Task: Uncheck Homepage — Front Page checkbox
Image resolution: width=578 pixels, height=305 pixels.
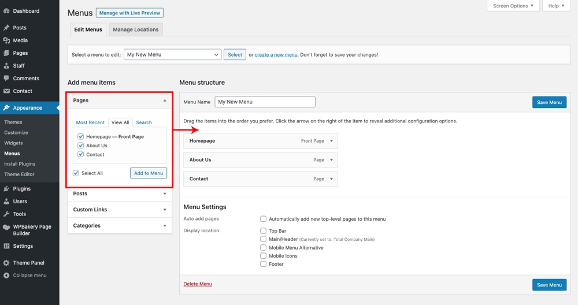Action: pyautogui.click(x=81, y=137)
